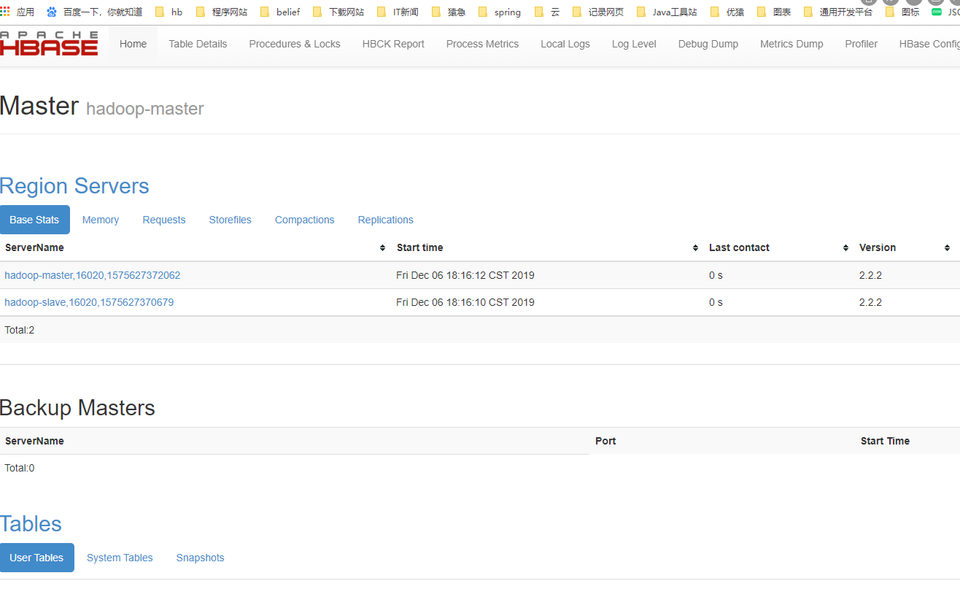This screenshot has height=589, width=960.
Task: Navigate to Procedures & Locks
Action: [x=294, y=44]
